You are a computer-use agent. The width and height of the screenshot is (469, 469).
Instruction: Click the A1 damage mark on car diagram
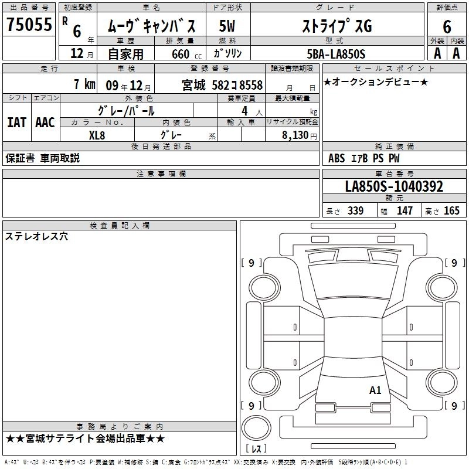375,390
